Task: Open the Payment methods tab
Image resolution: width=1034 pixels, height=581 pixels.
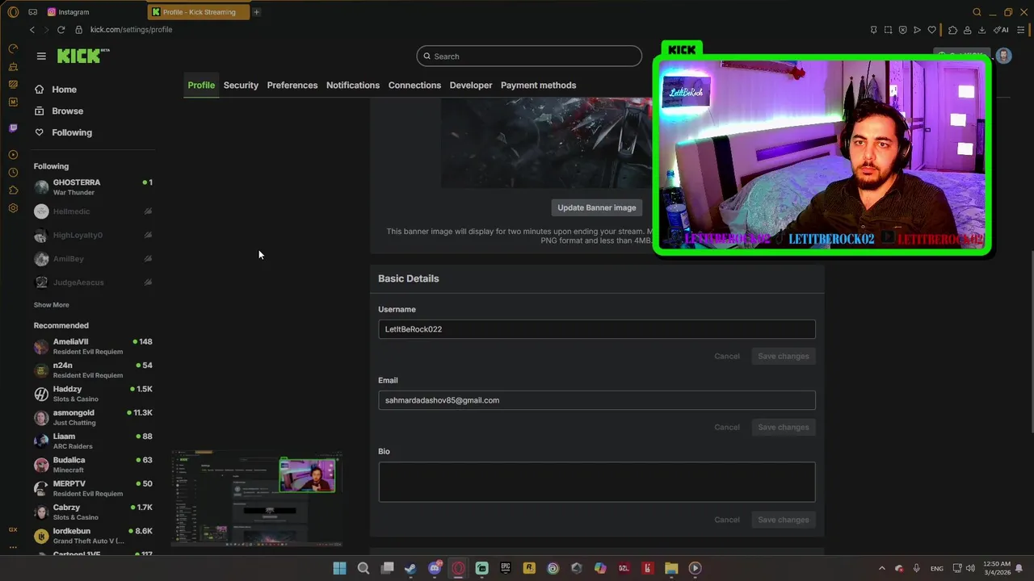Action: [x=538, y=86]
